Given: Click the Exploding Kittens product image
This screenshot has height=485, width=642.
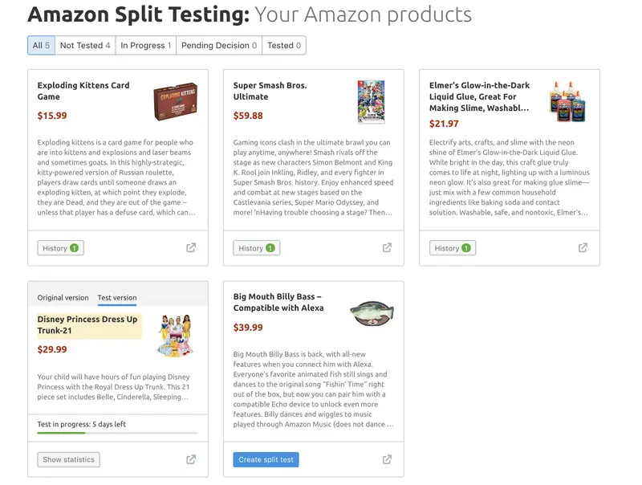Looking at the screenshot, I should coord(175,102).
